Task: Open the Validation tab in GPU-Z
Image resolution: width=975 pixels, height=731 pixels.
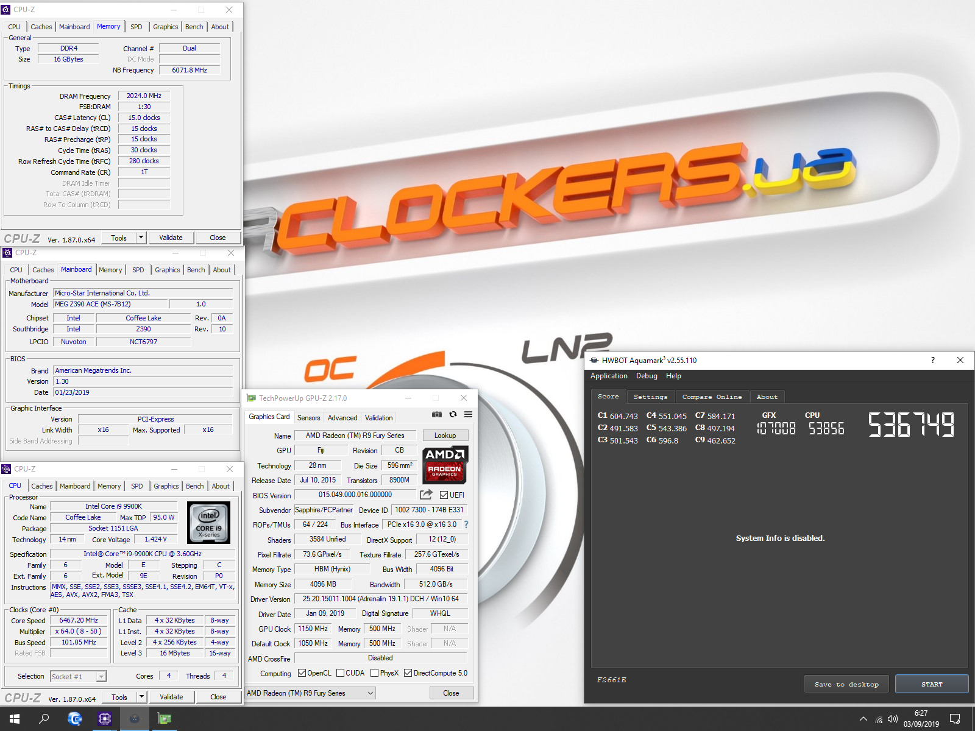Action: (378, 418)
